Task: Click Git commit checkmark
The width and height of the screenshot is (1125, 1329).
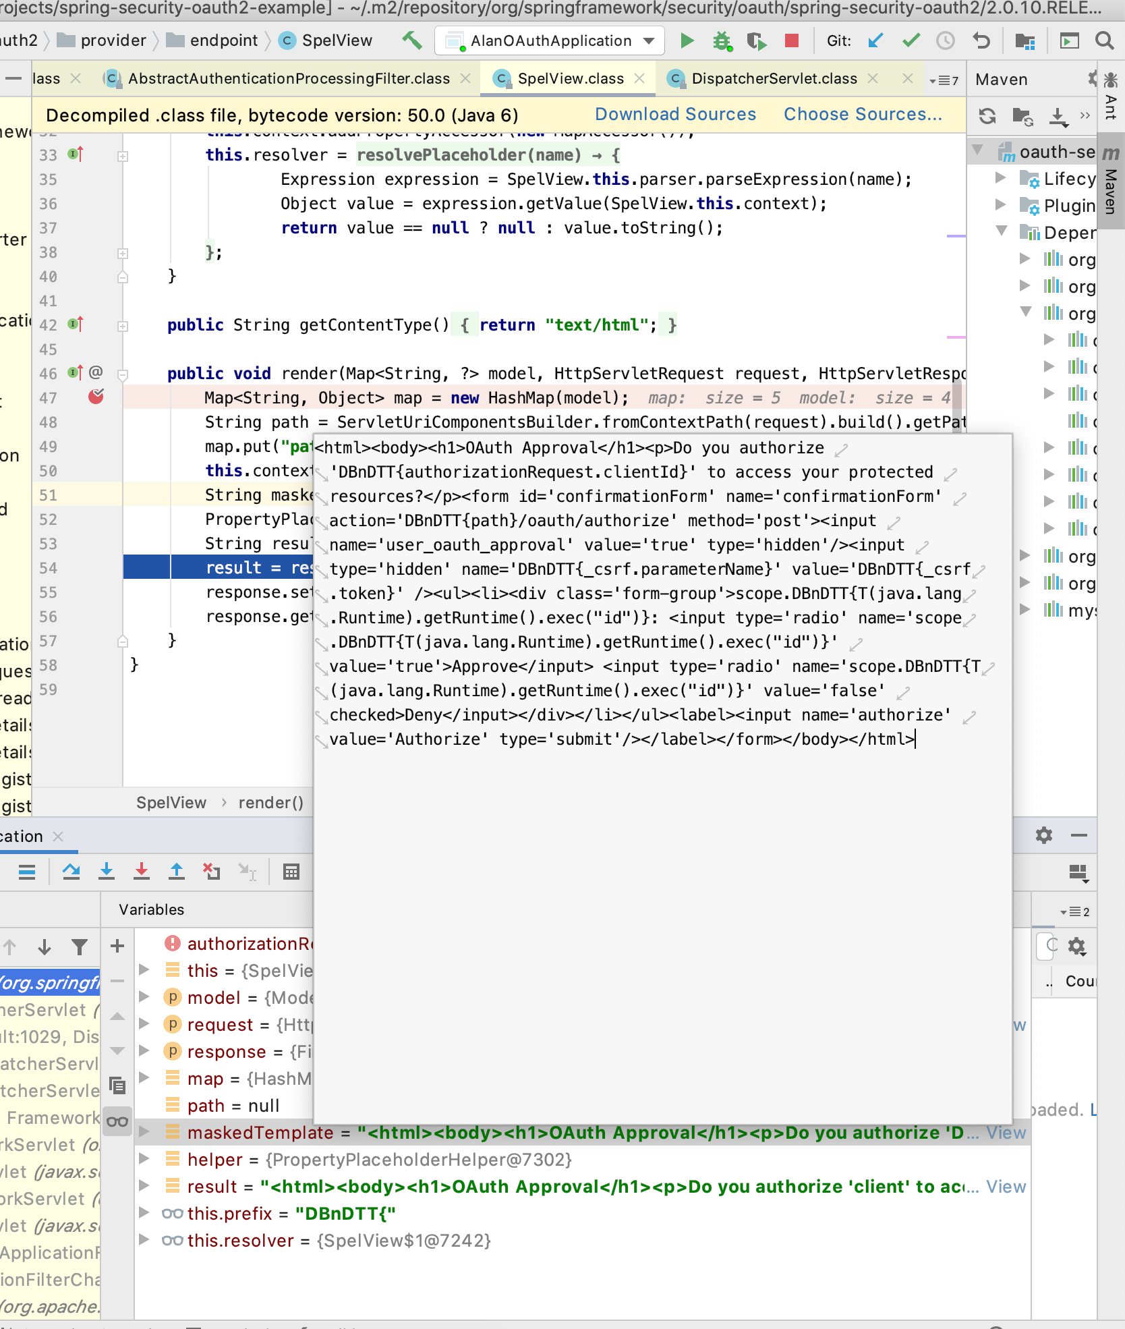Action: [x=911, y=40]
